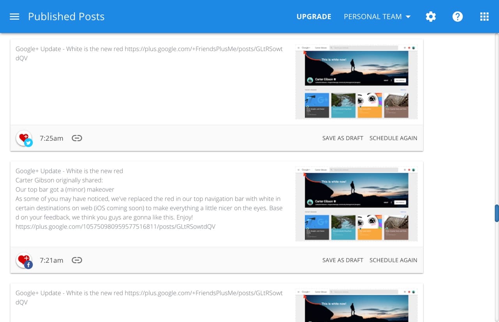Open the Facebook post's preview image thumbnail
This screenshot has height=322, width=499.
point(356,204)
